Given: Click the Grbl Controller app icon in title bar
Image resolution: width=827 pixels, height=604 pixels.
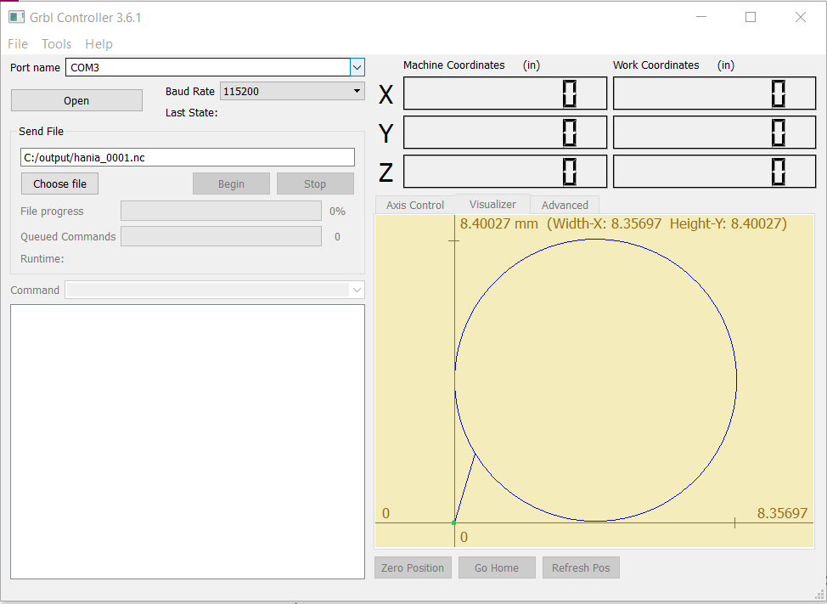Looking at the screenshot, I should click(x=16, y=17).
